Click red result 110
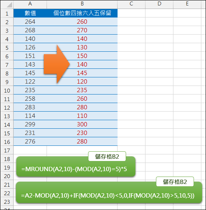Screen dimensions: 206x210 coord(82,116)
